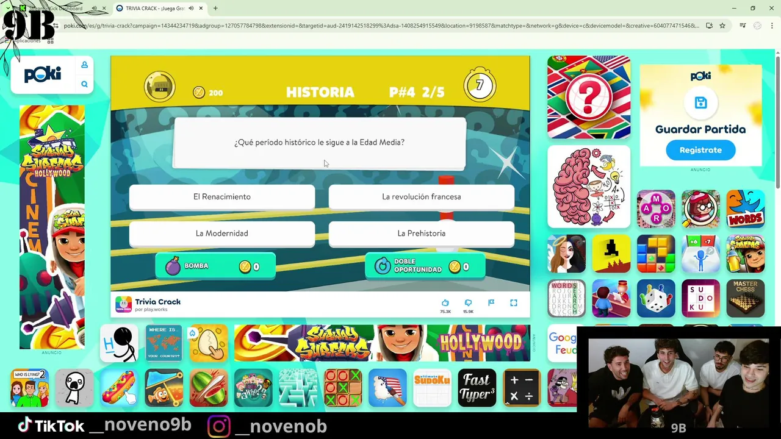This screenshot has width=781, height=439.
Task: Like the game with the thumbs-up icon
Action: coord(445,302)
